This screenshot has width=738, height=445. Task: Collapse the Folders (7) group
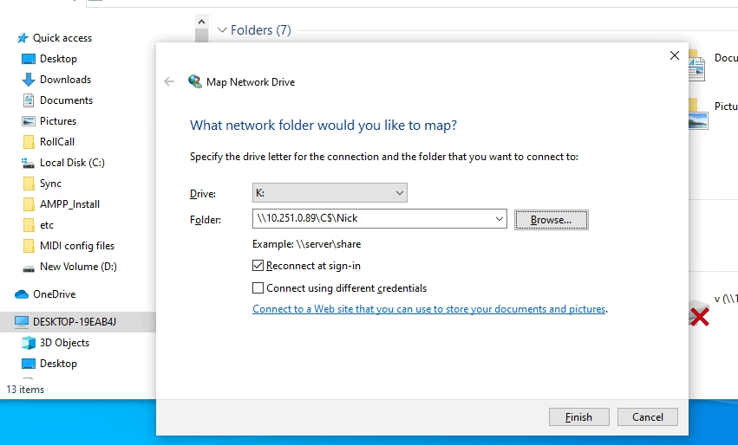point(222,30)
